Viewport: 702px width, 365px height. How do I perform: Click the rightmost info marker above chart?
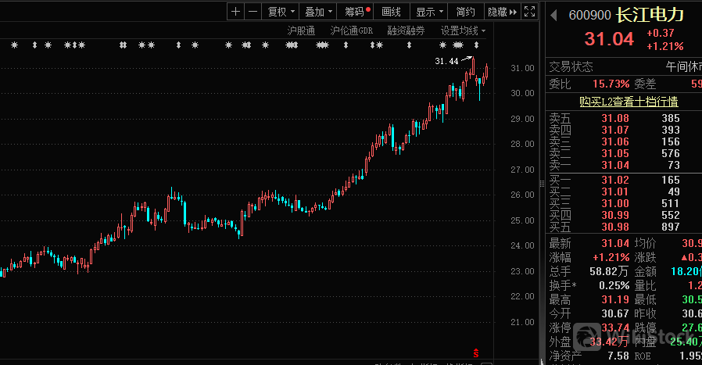476,45
